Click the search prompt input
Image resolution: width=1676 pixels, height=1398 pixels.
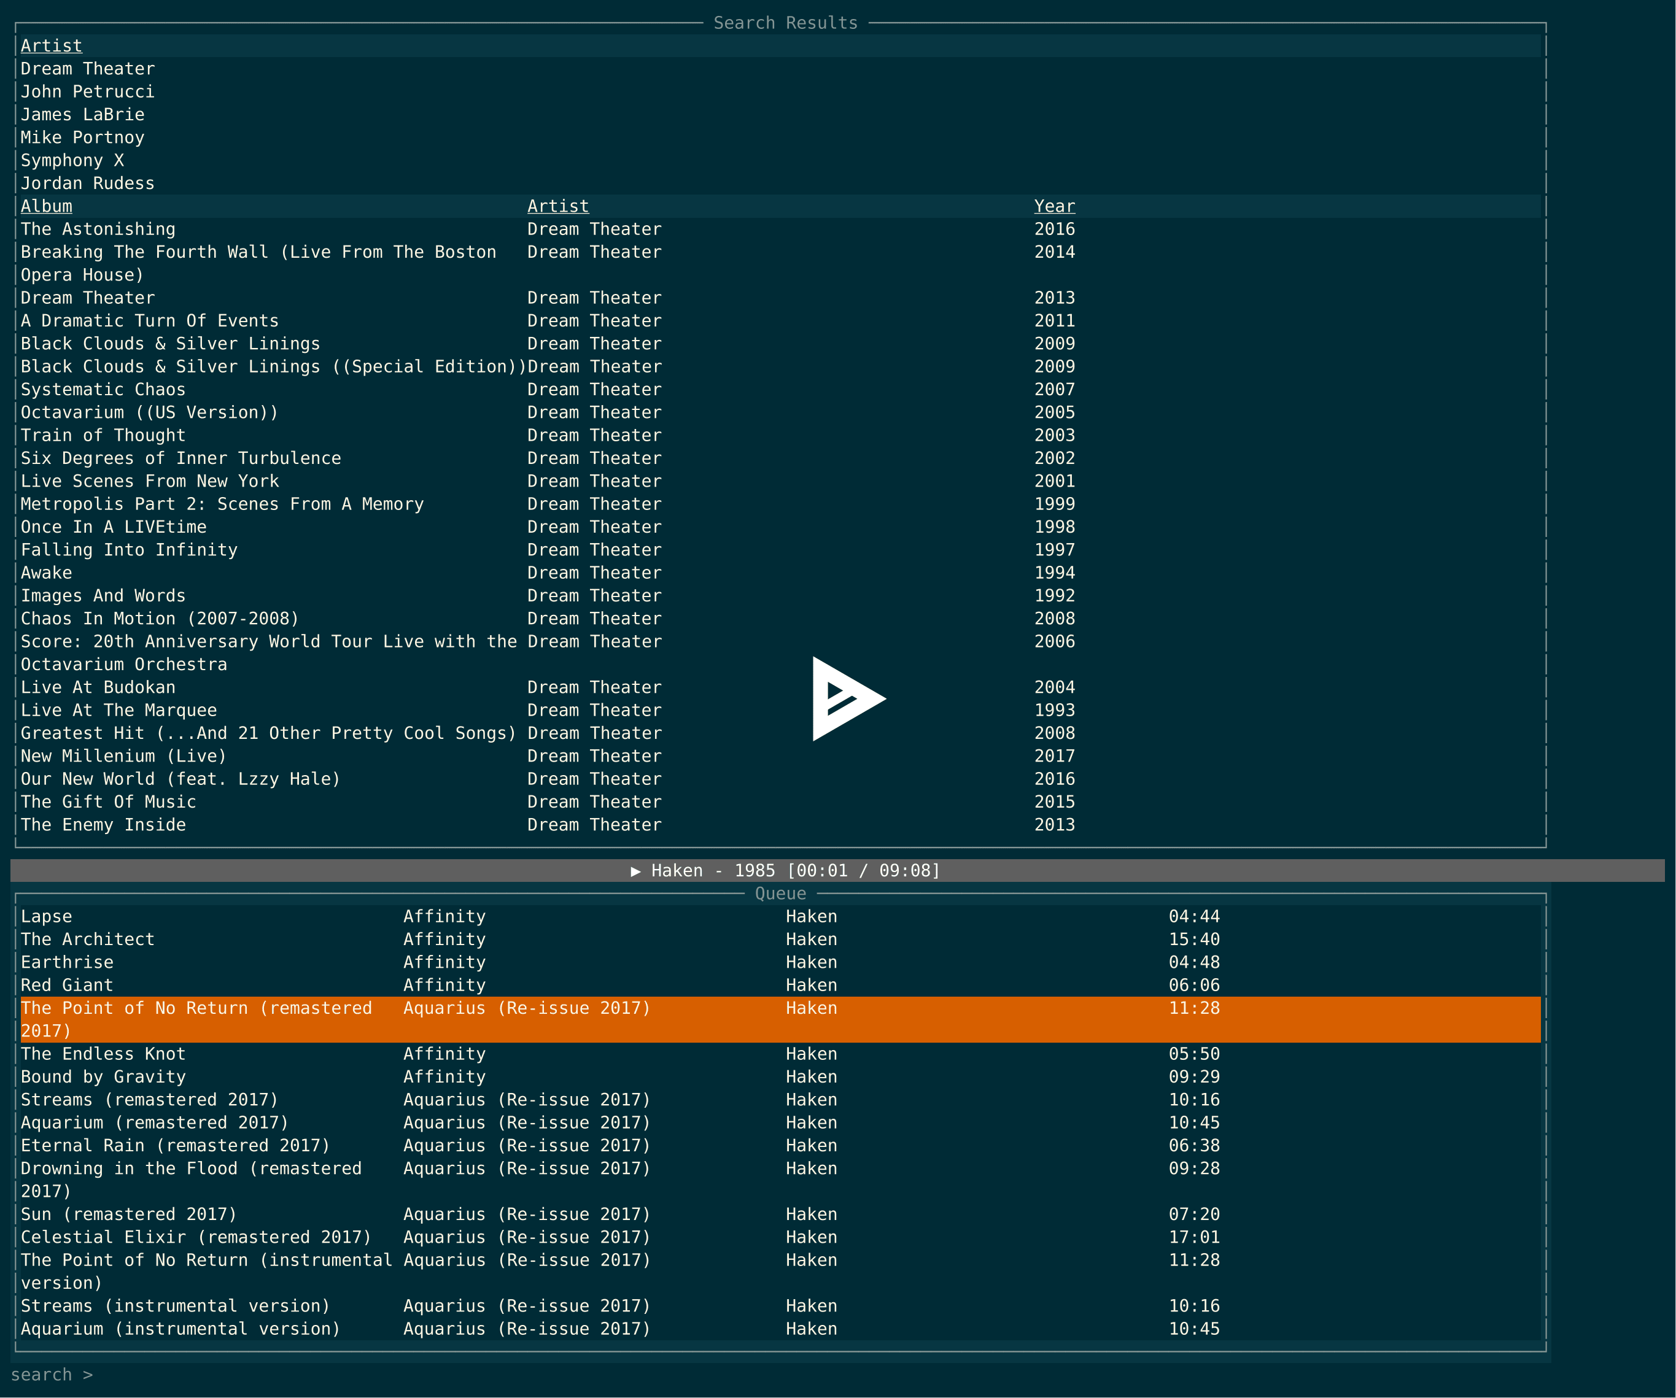click(52, 1375)
